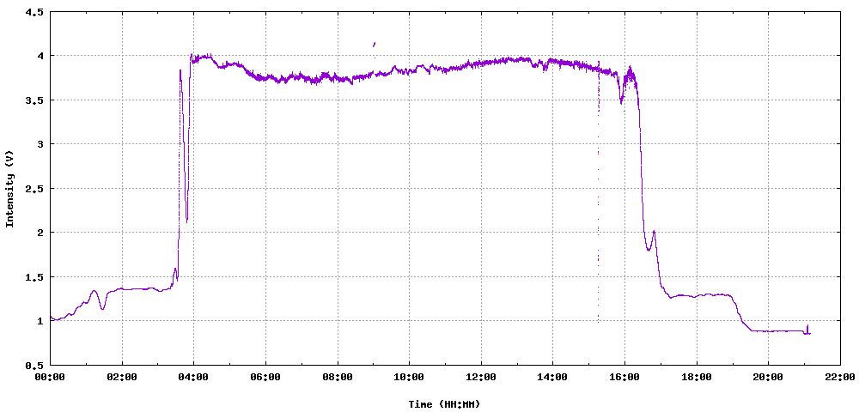Select the 20:00 x-axis tick label
The height and width of the screenshot is (412, 859).
pyautogui.click(x=768, y=377)
